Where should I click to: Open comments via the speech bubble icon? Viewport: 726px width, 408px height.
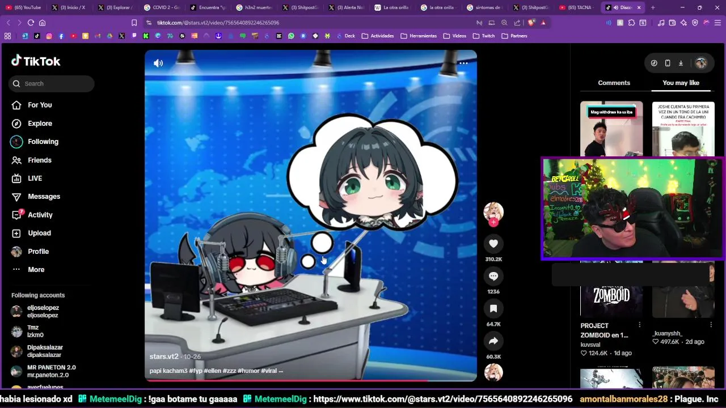[493, 276]
